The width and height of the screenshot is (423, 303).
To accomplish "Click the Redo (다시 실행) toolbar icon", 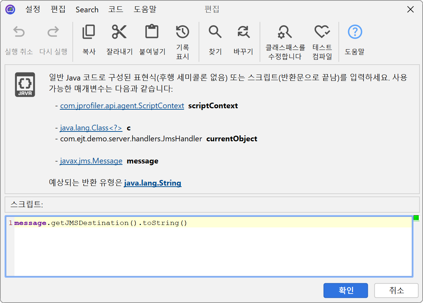I will [x=53, y=32].
